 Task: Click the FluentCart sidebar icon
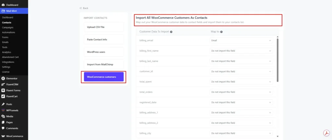coord(3,96)
